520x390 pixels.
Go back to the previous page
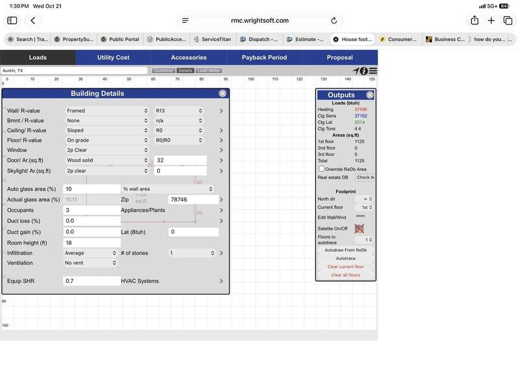33,21
